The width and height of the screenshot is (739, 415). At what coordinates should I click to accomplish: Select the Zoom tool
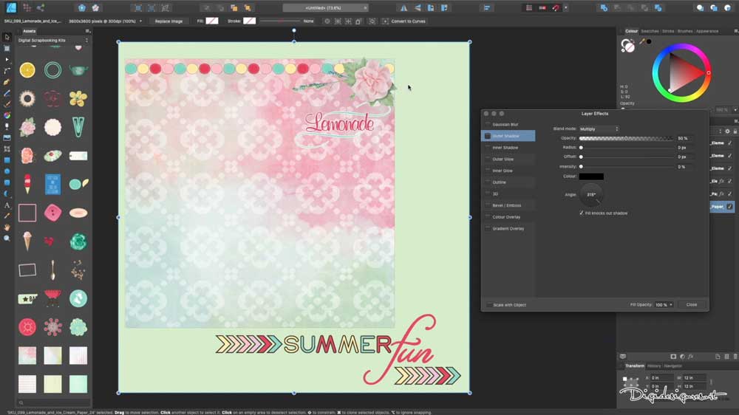(7, 239)
